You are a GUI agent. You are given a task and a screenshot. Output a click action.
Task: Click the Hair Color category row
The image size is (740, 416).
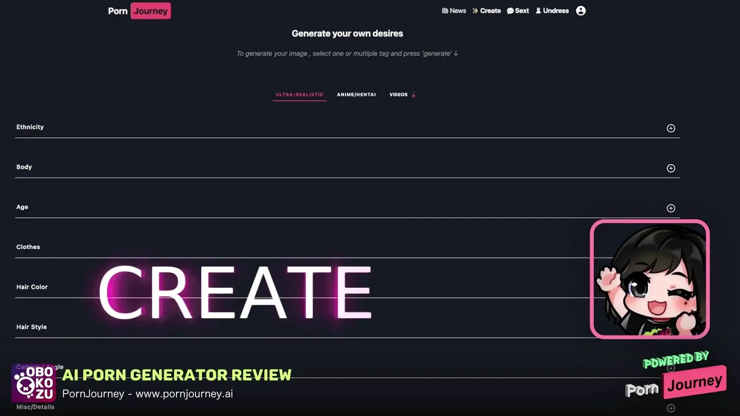coord(32,287)
